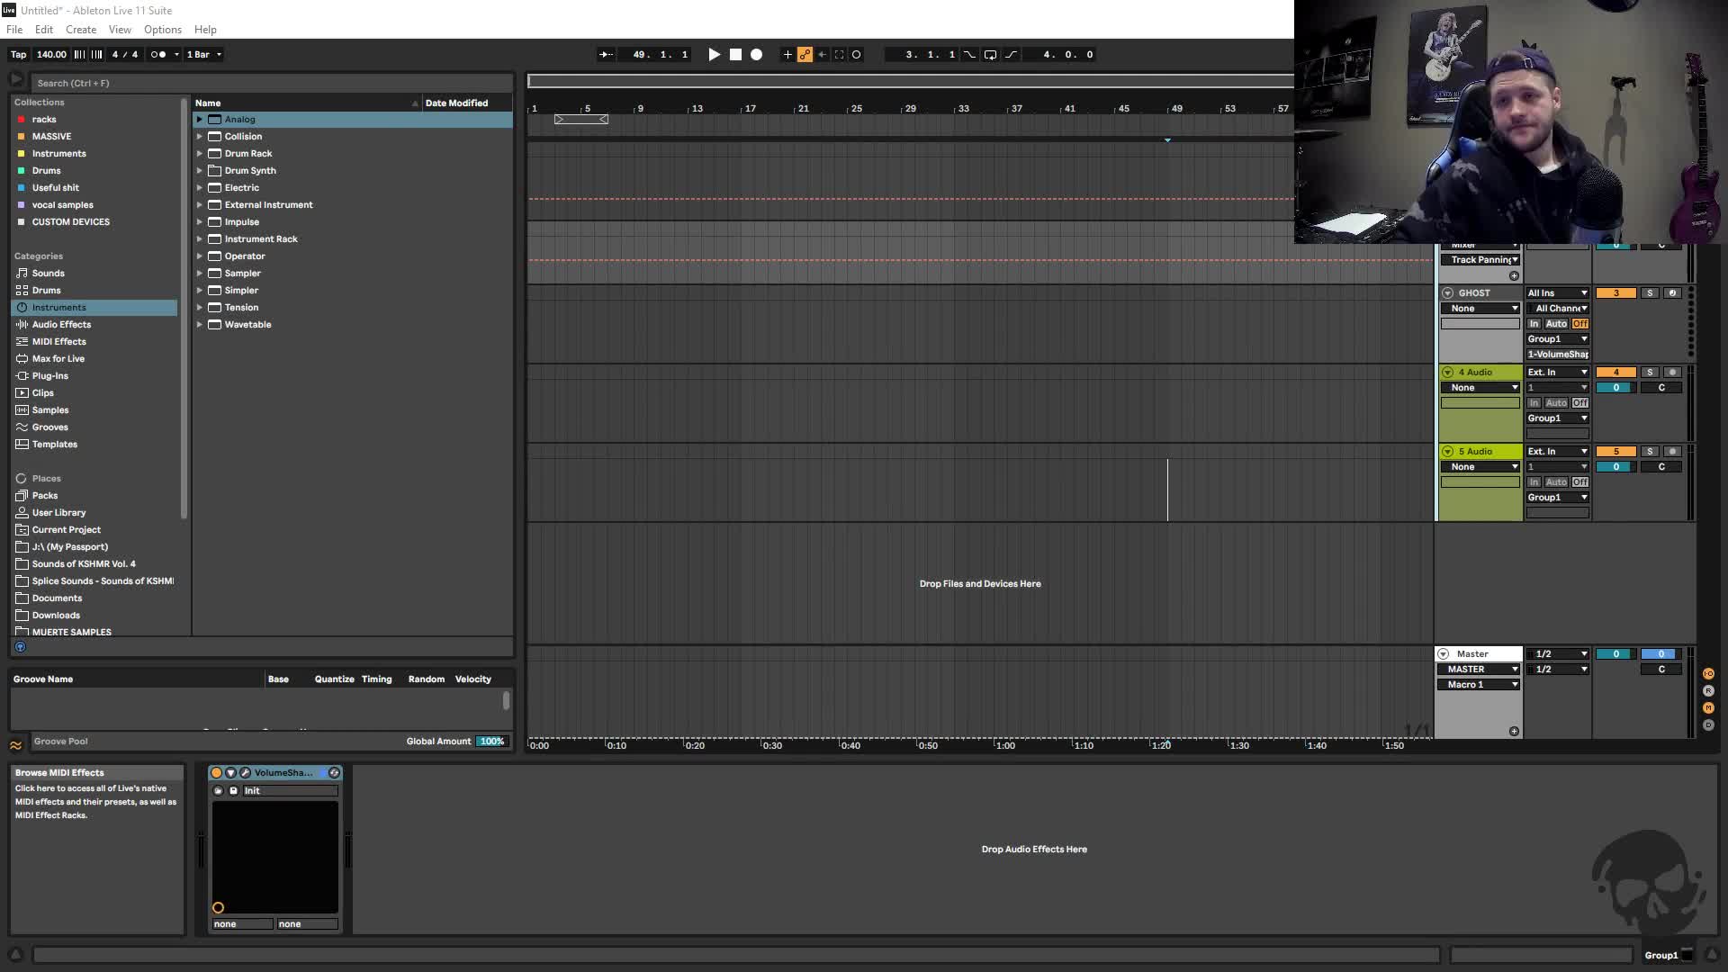Open GHOST track All Ins dropdown

click(x=1557, y=292)
